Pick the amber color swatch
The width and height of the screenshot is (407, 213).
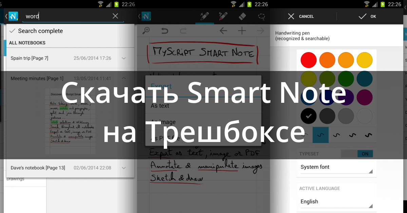(x=346, y=60)
